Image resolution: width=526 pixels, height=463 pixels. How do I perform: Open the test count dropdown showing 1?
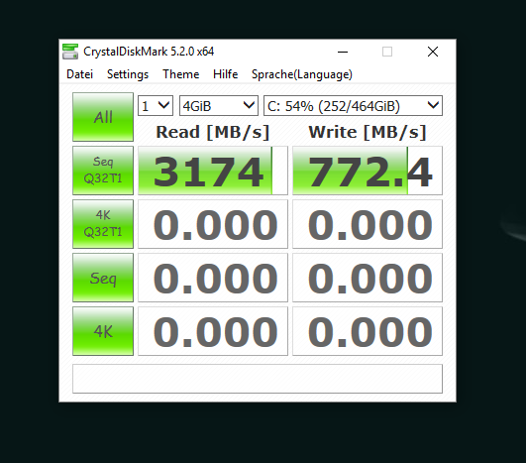(156, 106)
